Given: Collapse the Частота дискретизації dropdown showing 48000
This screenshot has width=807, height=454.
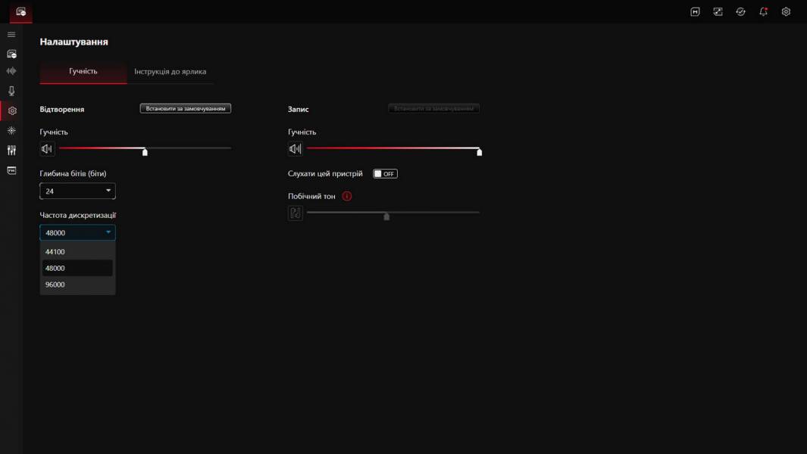Looking at the screenshot, I should point(78,232).
